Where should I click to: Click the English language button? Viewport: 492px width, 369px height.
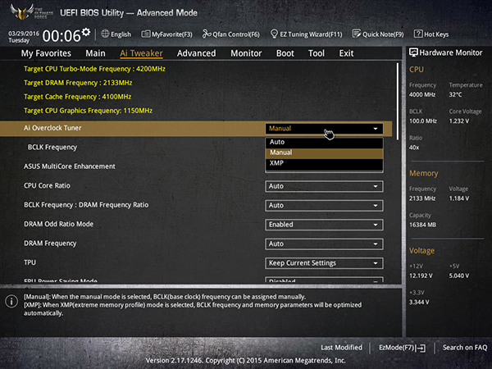pyautogui.click(x=116, y=34)
